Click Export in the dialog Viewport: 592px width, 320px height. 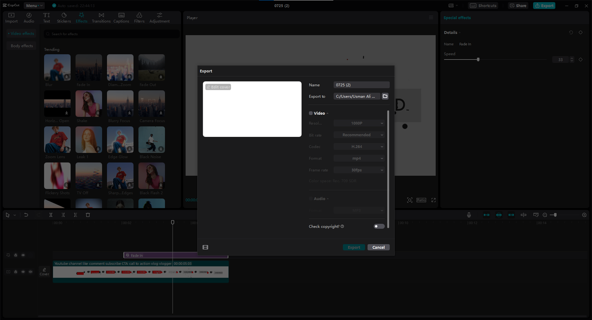[x=354, y=247]
